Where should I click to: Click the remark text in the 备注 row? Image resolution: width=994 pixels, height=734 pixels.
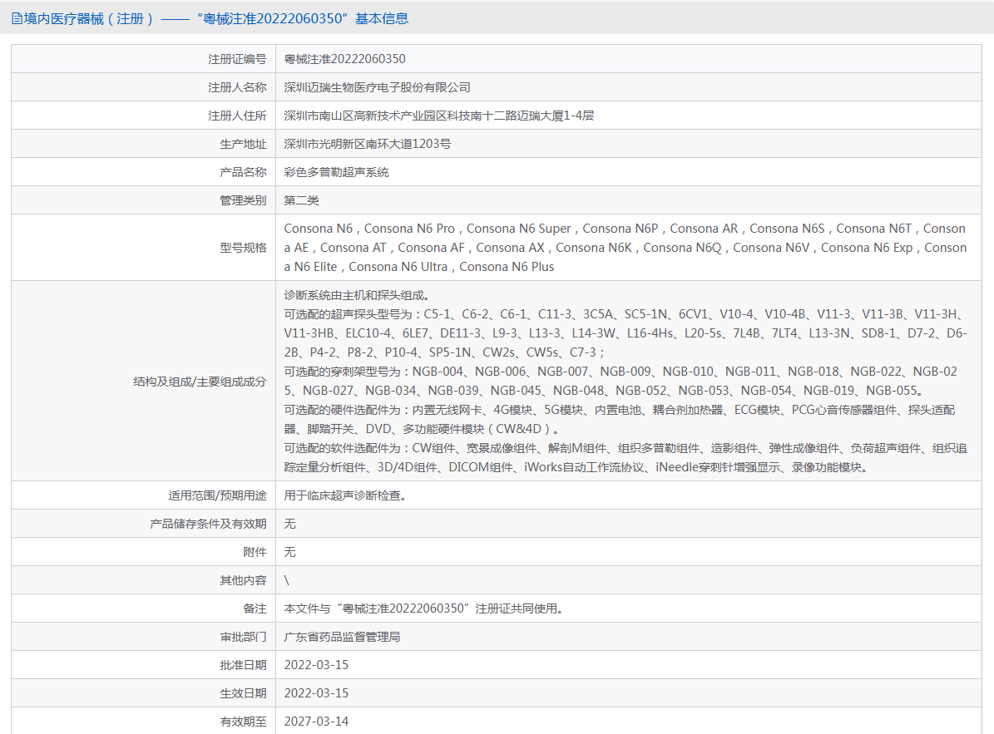pyautogui.click(x=424, y=608)
